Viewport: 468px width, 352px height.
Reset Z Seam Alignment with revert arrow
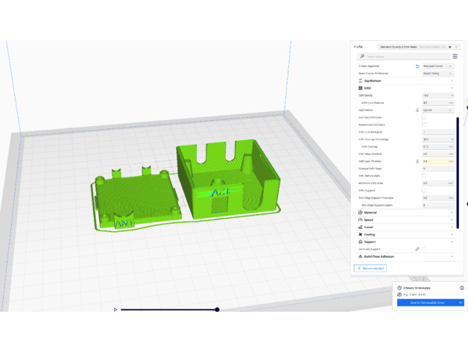pyautogui.click(x=417, y=66)
